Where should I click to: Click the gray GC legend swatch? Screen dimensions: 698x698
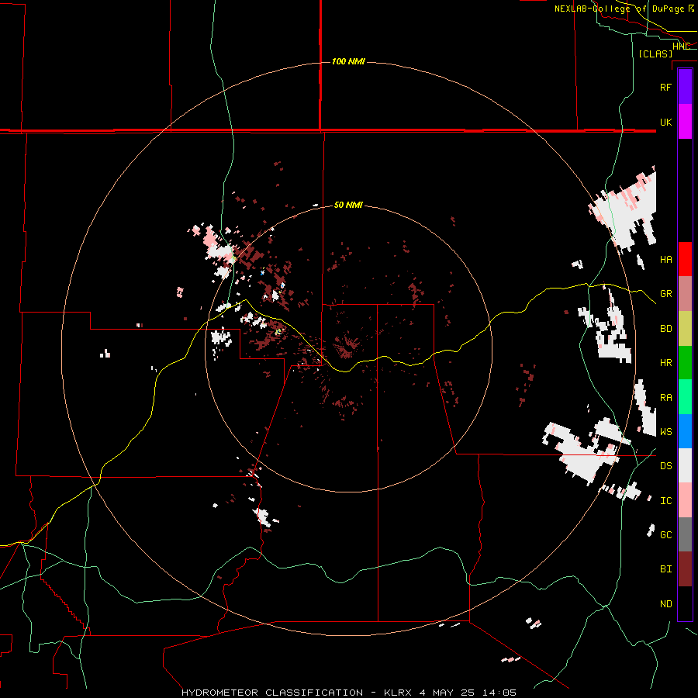click(x=685, y=534)
